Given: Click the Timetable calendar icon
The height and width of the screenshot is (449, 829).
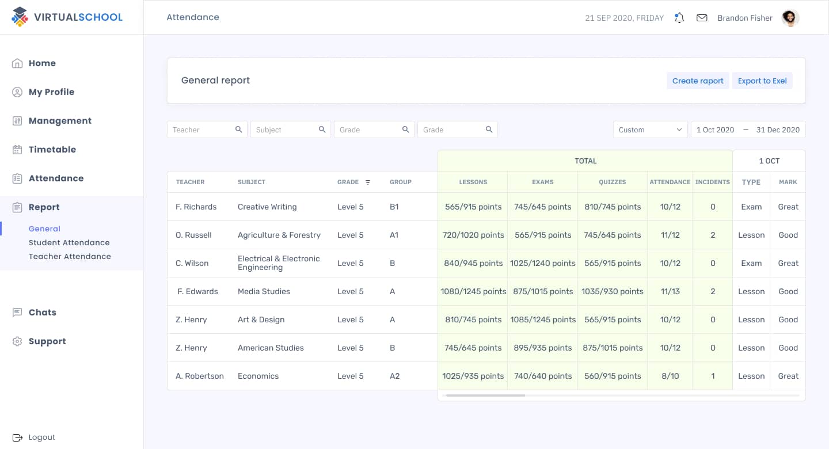Looking at the screenshot, I should coord(17,150).
